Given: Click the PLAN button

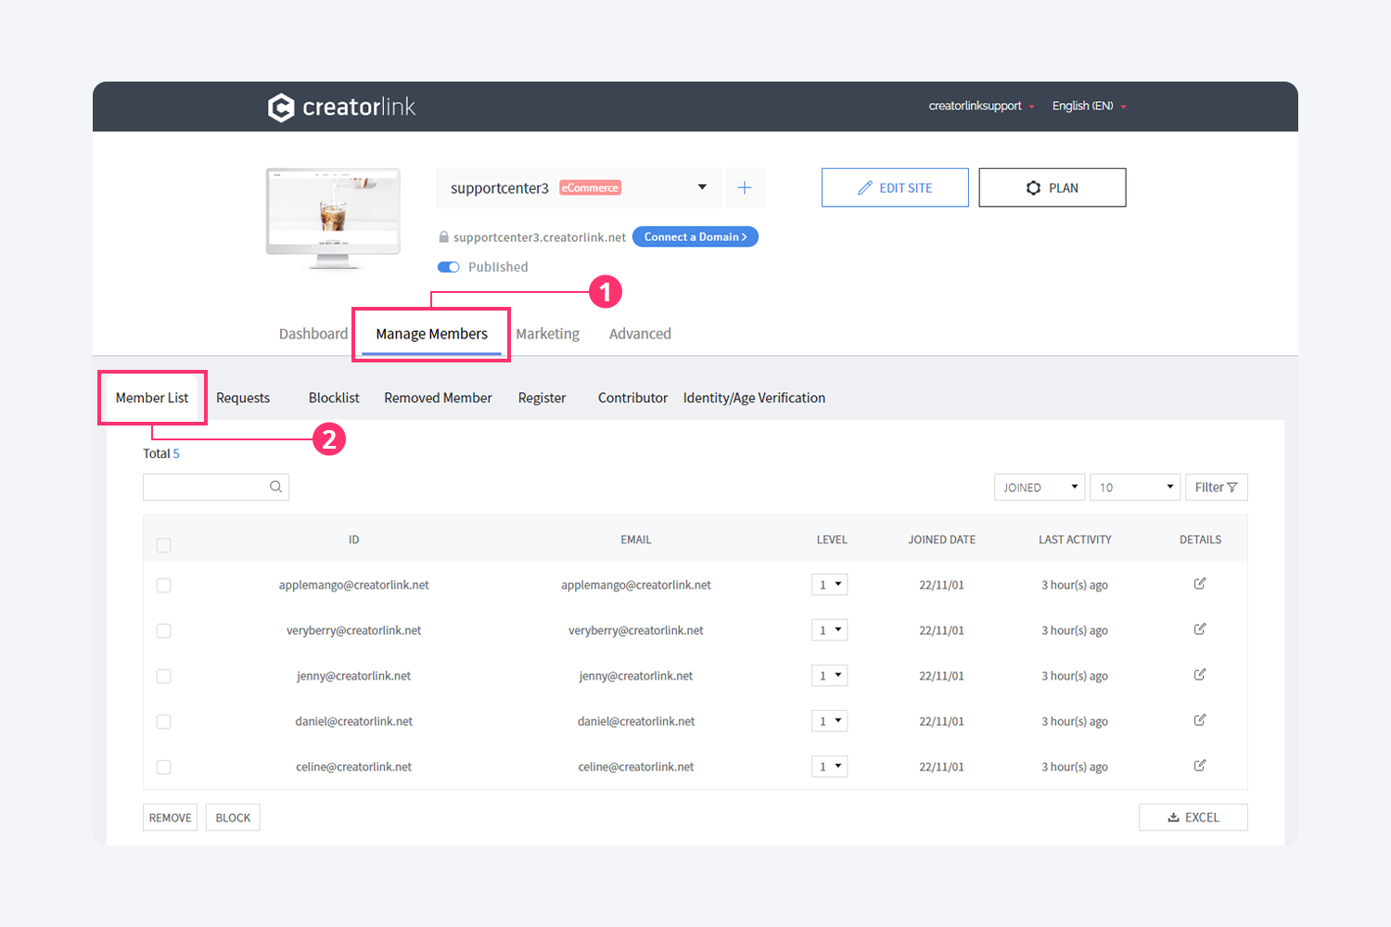Looking at the screenshot, I should [x=1053, y=187].
